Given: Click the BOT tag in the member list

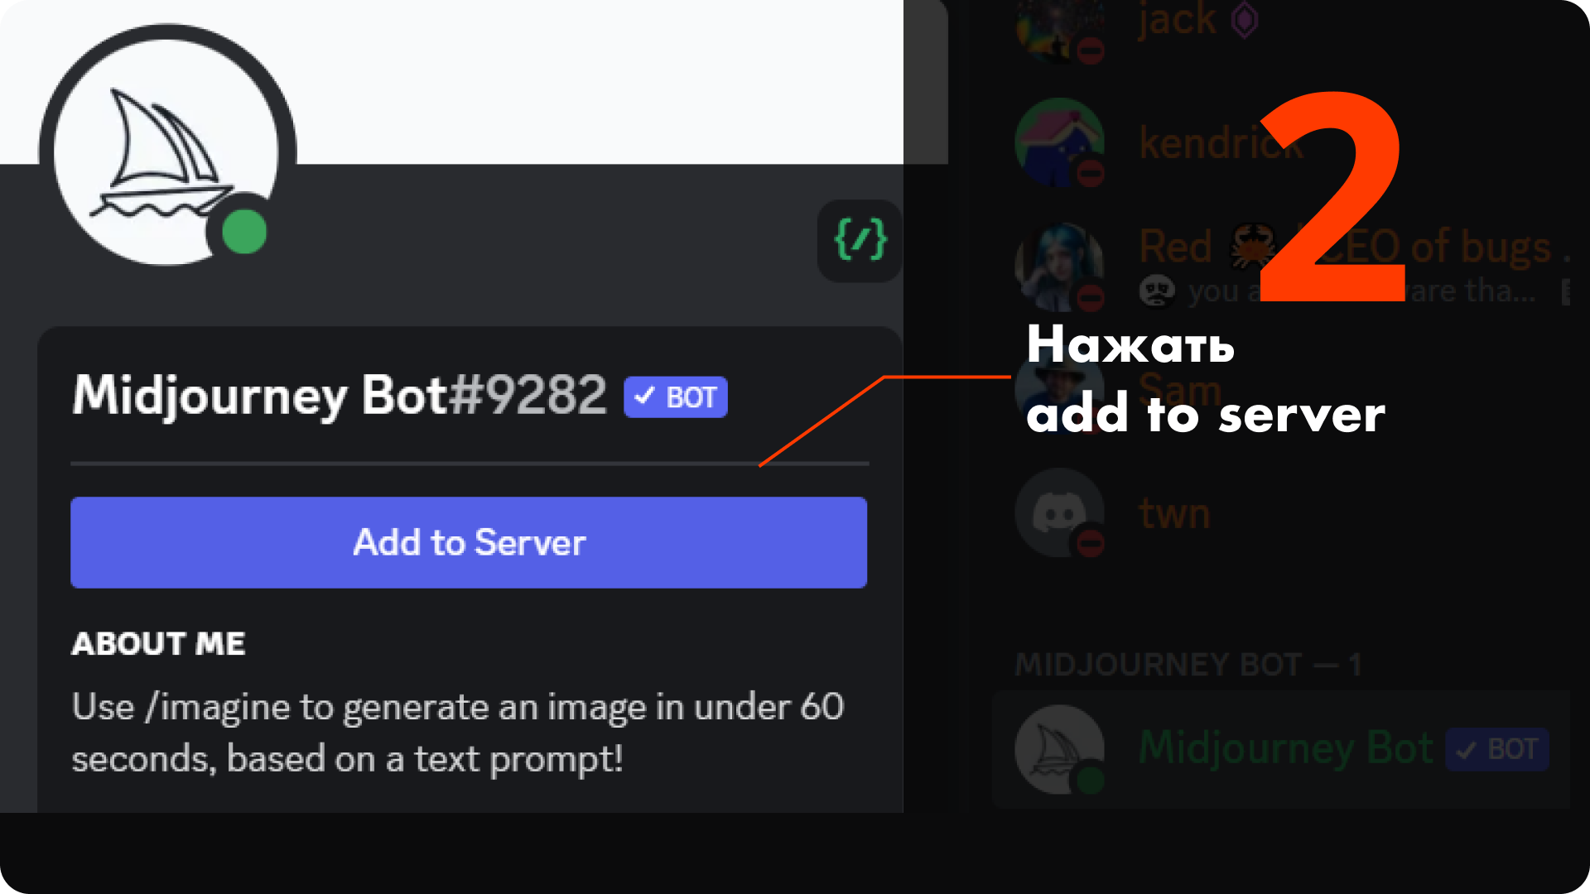Looking at the screenshot, I should [x=1496, y=750].
